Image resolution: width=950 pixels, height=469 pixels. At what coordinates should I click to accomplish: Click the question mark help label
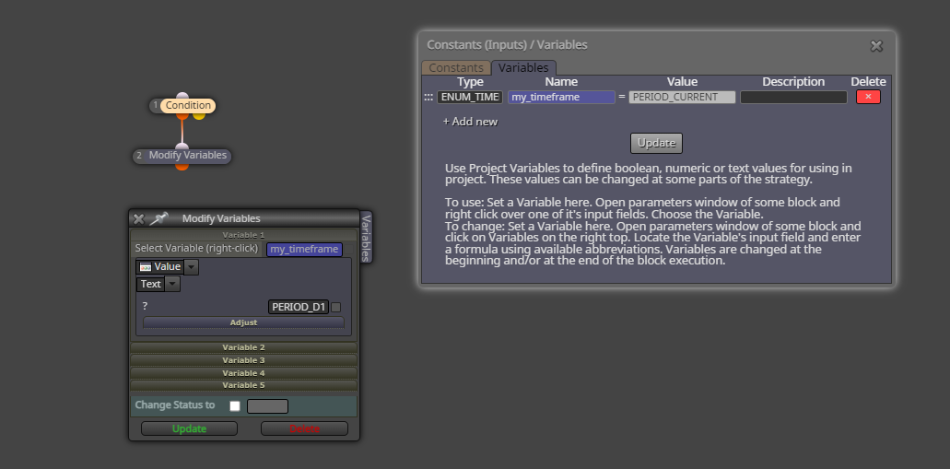145,307
